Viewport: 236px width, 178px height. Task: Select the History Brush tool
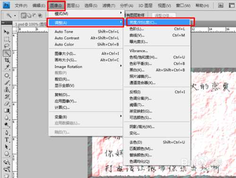coord(7,97)
